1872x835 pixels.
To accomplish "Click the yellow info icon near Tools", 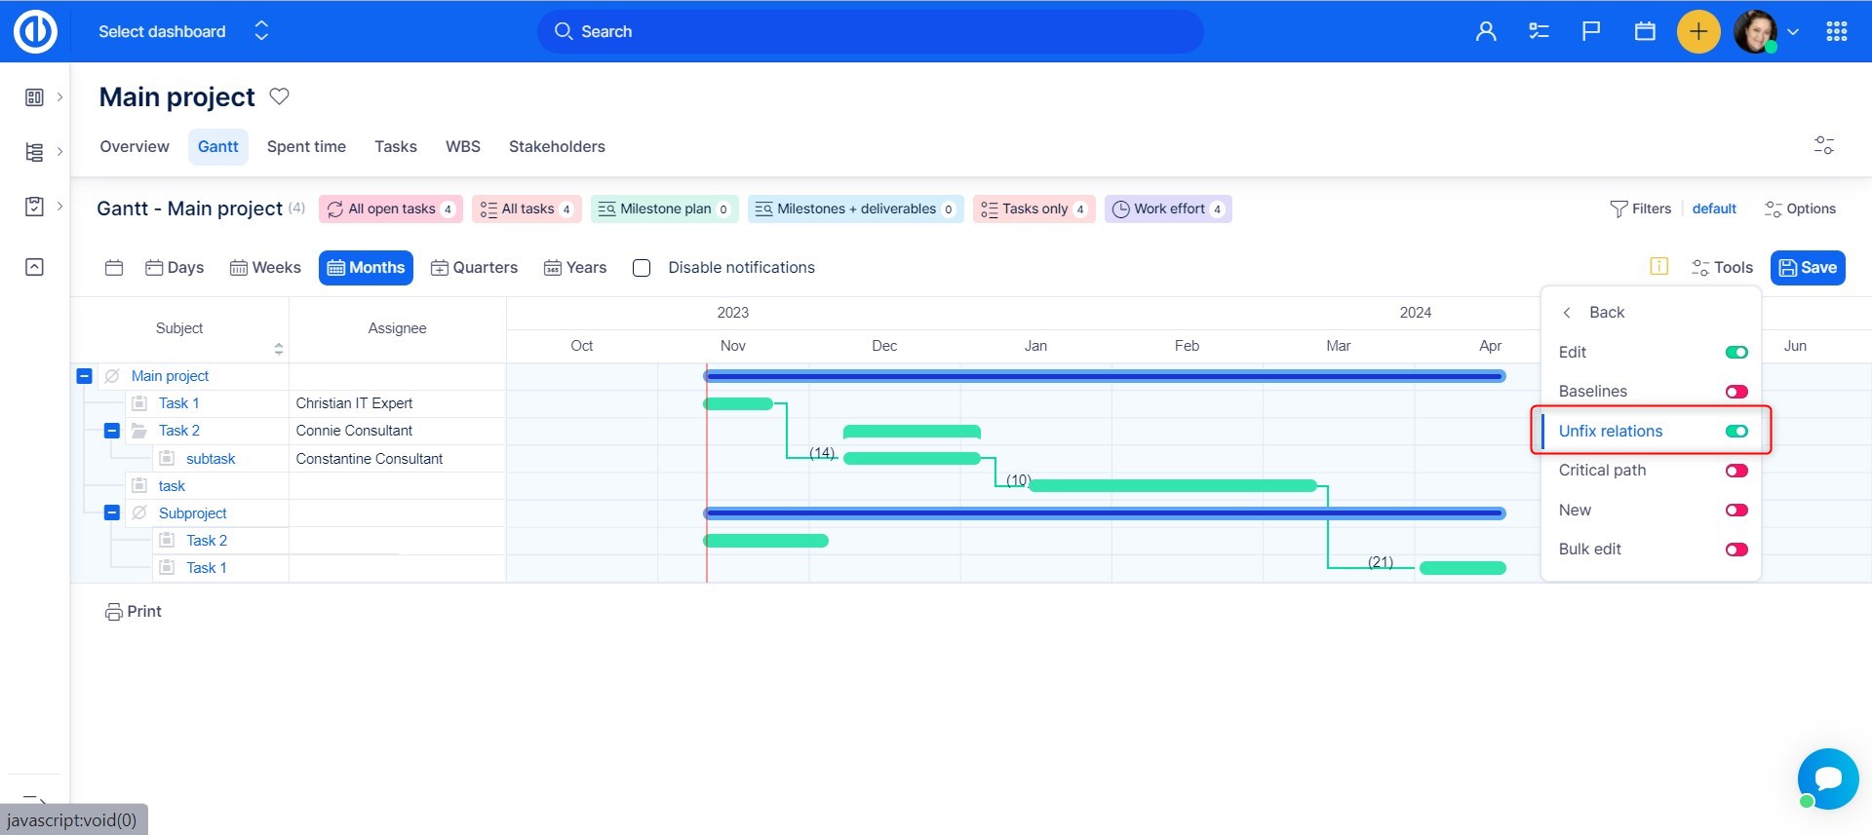I will [1658, 267].
